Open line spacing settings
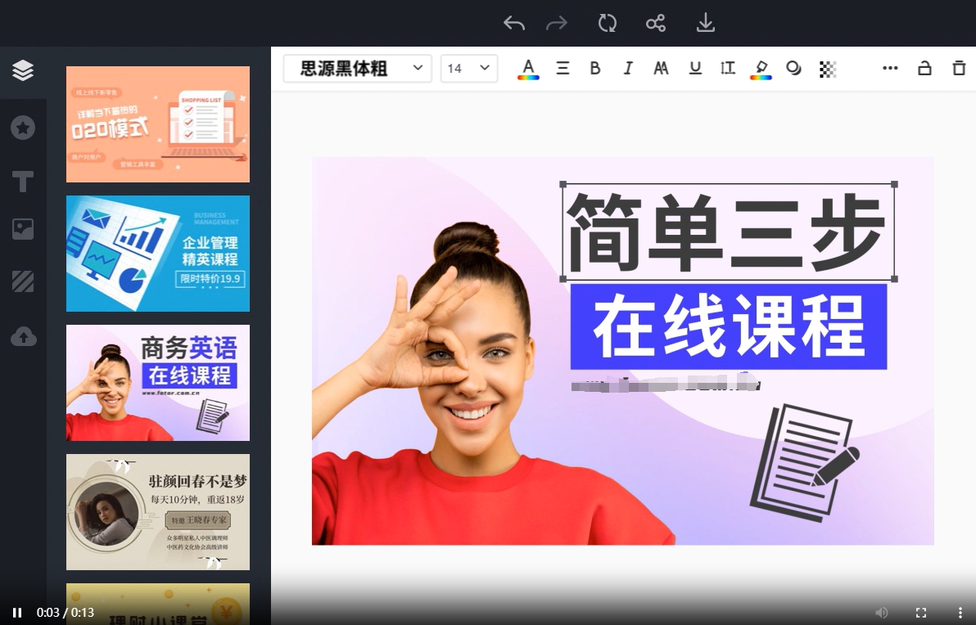The image size is (976, 625). click(728, 69)
